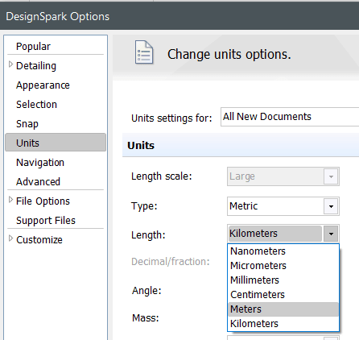This screenshot has height=340, width=359.
Task: Open the Units settings for dropdown
Action: pyautogui.click(x=290, y=117)
